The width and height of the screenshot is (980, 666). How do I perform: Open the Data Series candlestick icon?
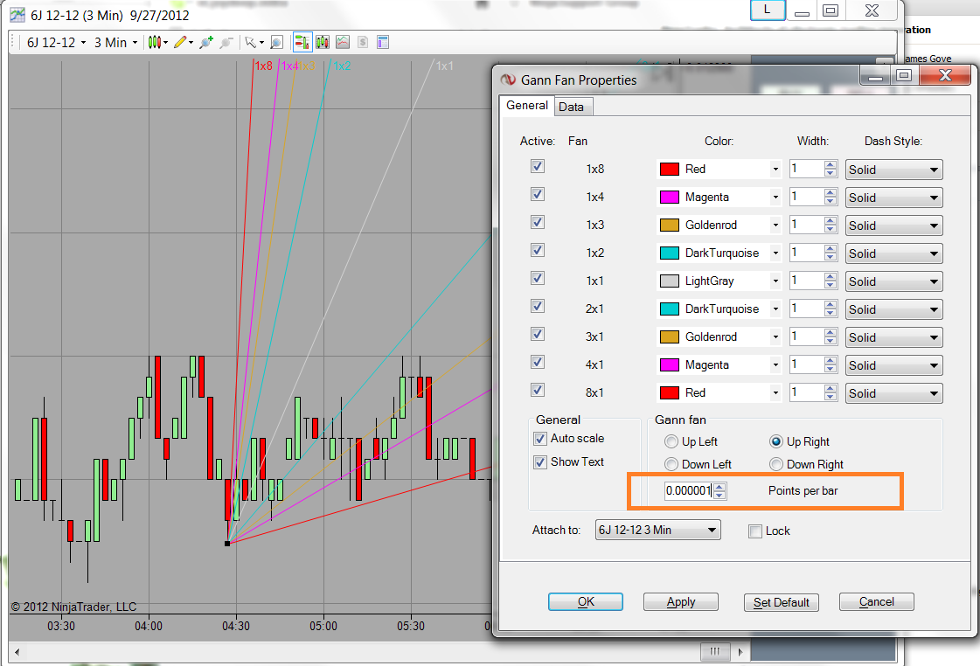(x=323, y=43)
